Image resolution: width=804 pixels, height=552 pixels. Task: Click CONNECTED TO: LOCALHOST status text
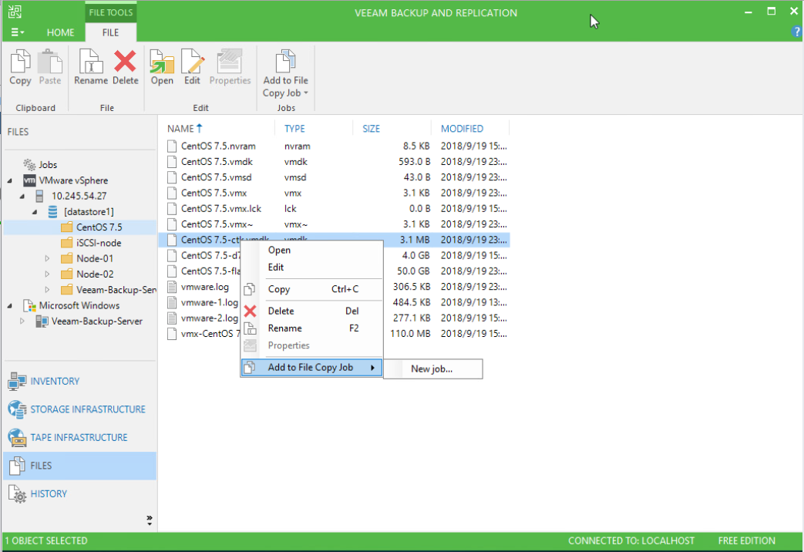click(631, 540)
